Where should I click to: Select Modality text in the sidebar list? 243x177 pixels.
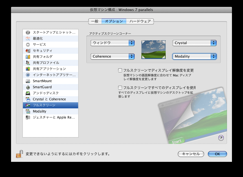[39, 111]
